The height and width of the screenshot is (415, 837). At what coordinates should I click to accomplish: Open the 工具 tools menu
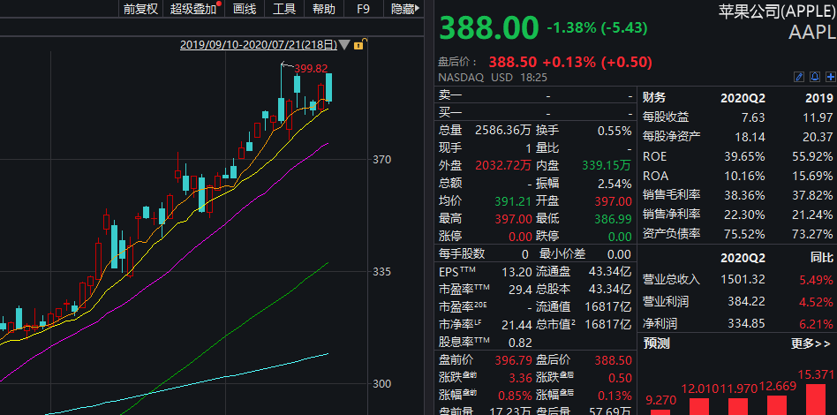point(284,9)
